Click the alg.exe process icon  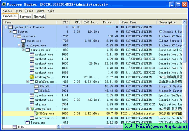coord(32,104)
